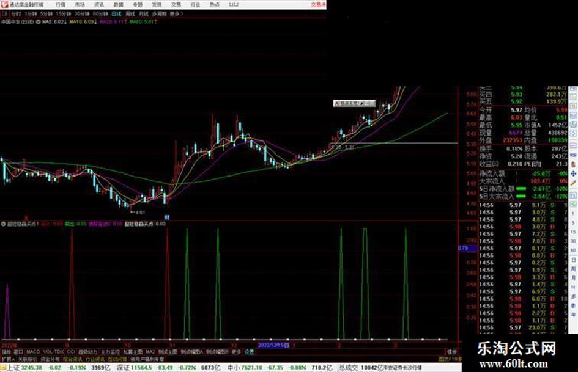Click the round icon beside 超短稳赢买点1
Image resolution: width=578 pixels, height=372 pixels.
4,224
